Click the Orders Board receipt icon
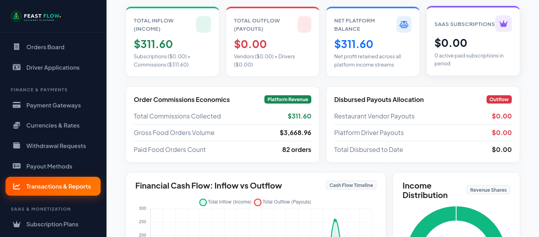The width and height of the screenshot is (539, 237). [17, 47]
